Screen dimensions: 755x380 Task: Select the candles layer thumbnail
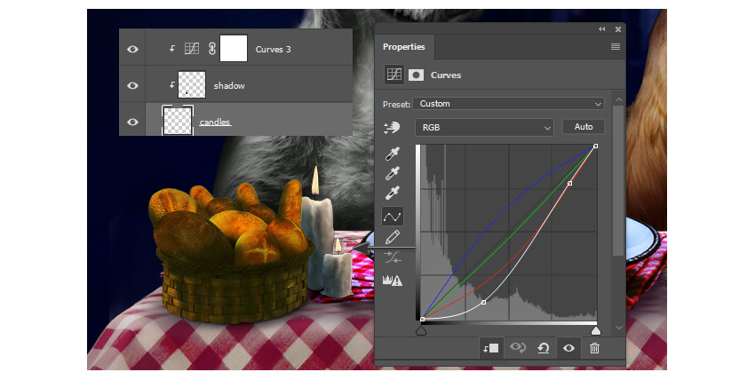click(x=178, y=121)
